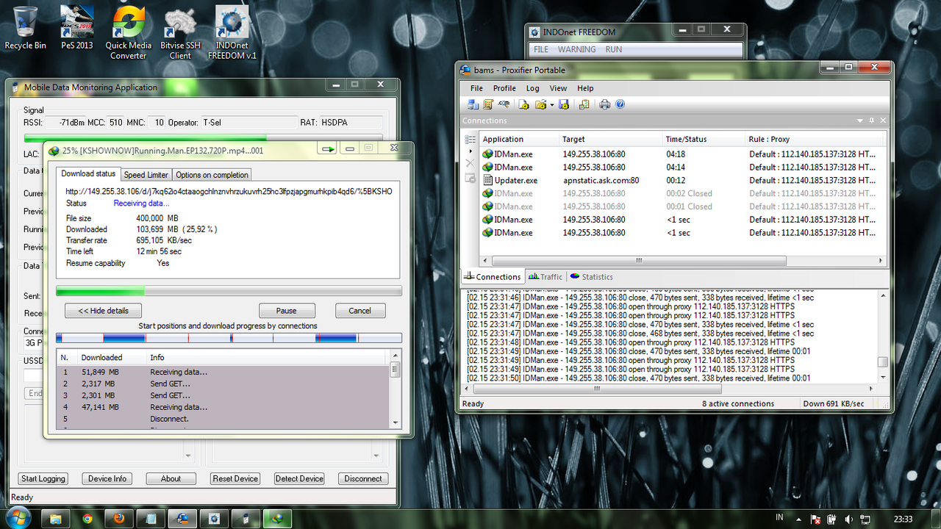Click the horizontal scrollbar of the connections list
The width and height of the screenshot is (941, 529).
(x=639, y=261)
